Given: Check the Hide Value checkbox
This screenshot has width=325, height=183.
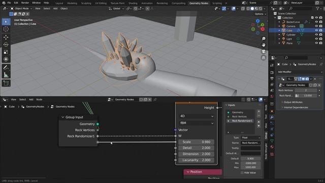Looking at the screenshot, I should tap(242, 173).
